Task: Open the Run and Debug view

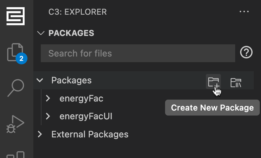Action: (15, 124)
